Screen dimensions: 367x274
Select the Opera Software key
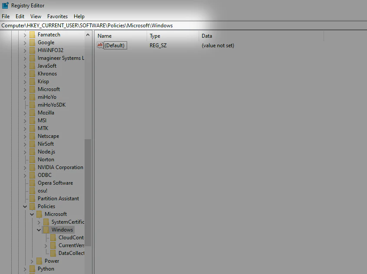55,183
